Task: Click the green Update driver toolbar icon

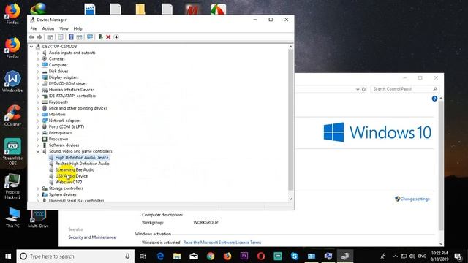Action: tap(101, 37)
